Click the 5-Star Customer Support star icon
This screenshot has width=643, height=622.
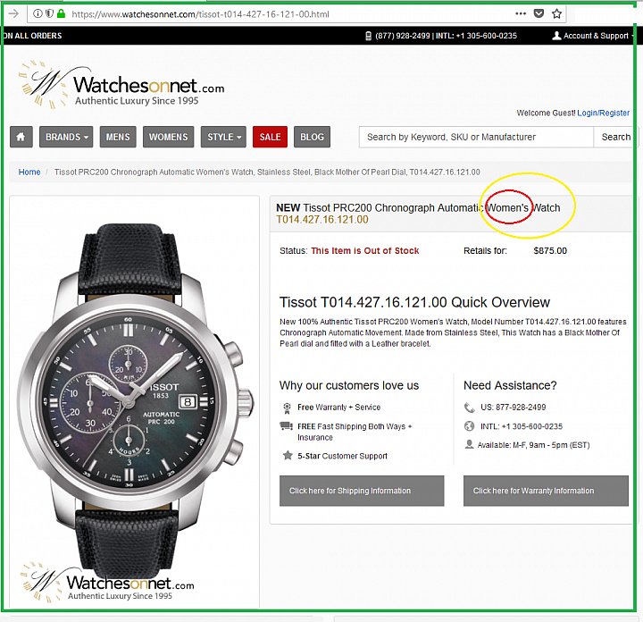[288, 456]
